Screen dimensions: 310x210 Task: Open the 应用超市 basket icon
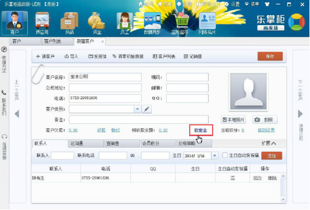[180, 23]
